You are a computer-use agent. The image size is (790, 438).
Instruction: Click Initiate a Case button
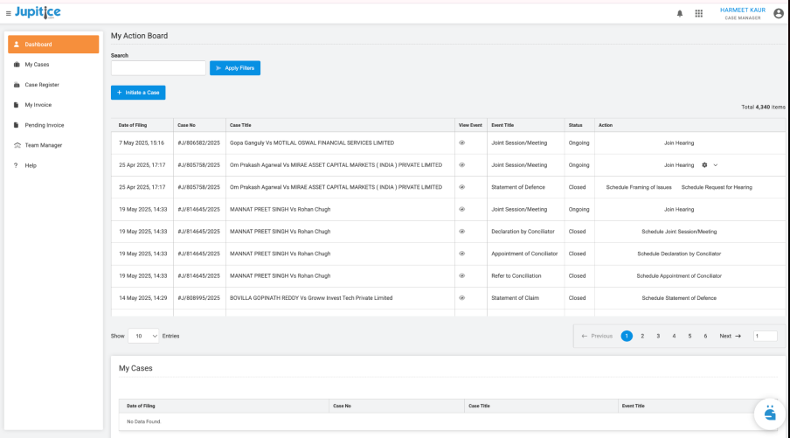(138, 93)
